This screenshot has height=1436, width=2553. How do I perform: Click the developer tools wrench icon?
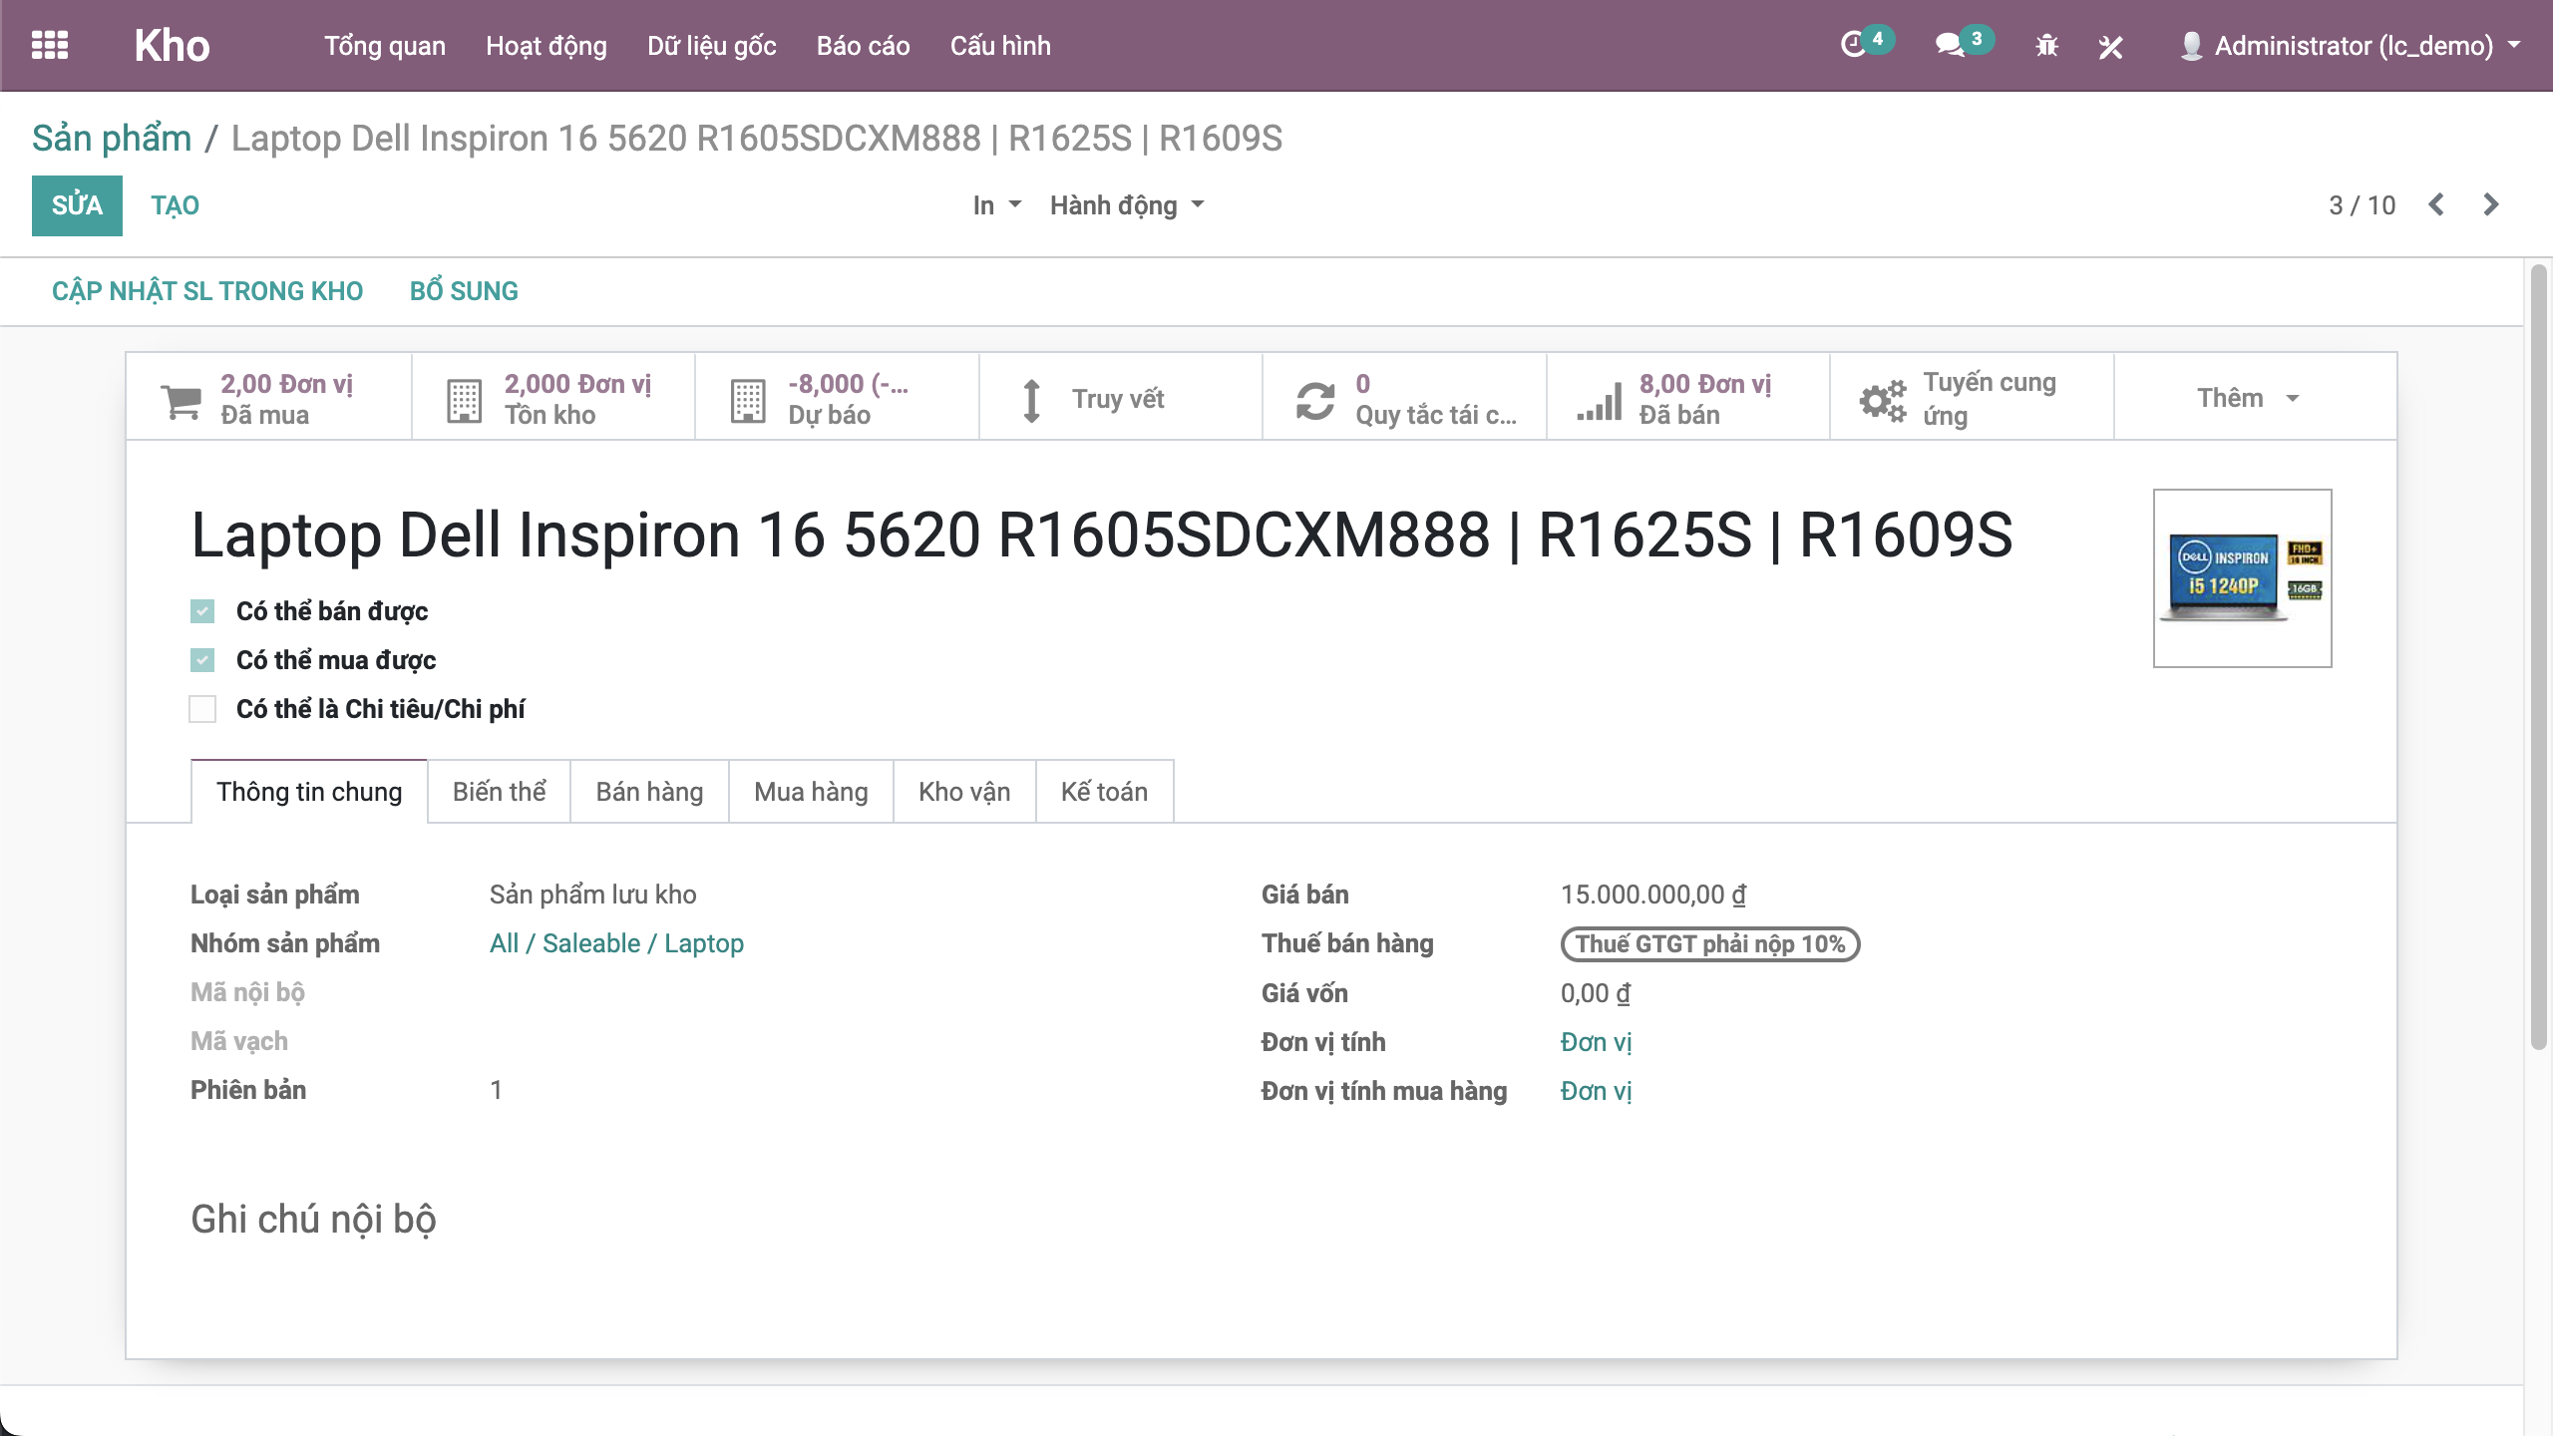2110,46
